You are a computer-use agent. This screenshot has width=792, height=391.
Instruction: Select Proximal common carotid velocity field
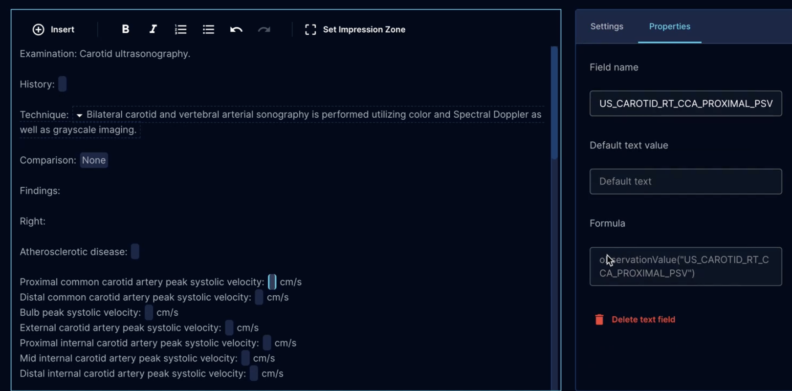pyautogui.click(x=272, y=282)
